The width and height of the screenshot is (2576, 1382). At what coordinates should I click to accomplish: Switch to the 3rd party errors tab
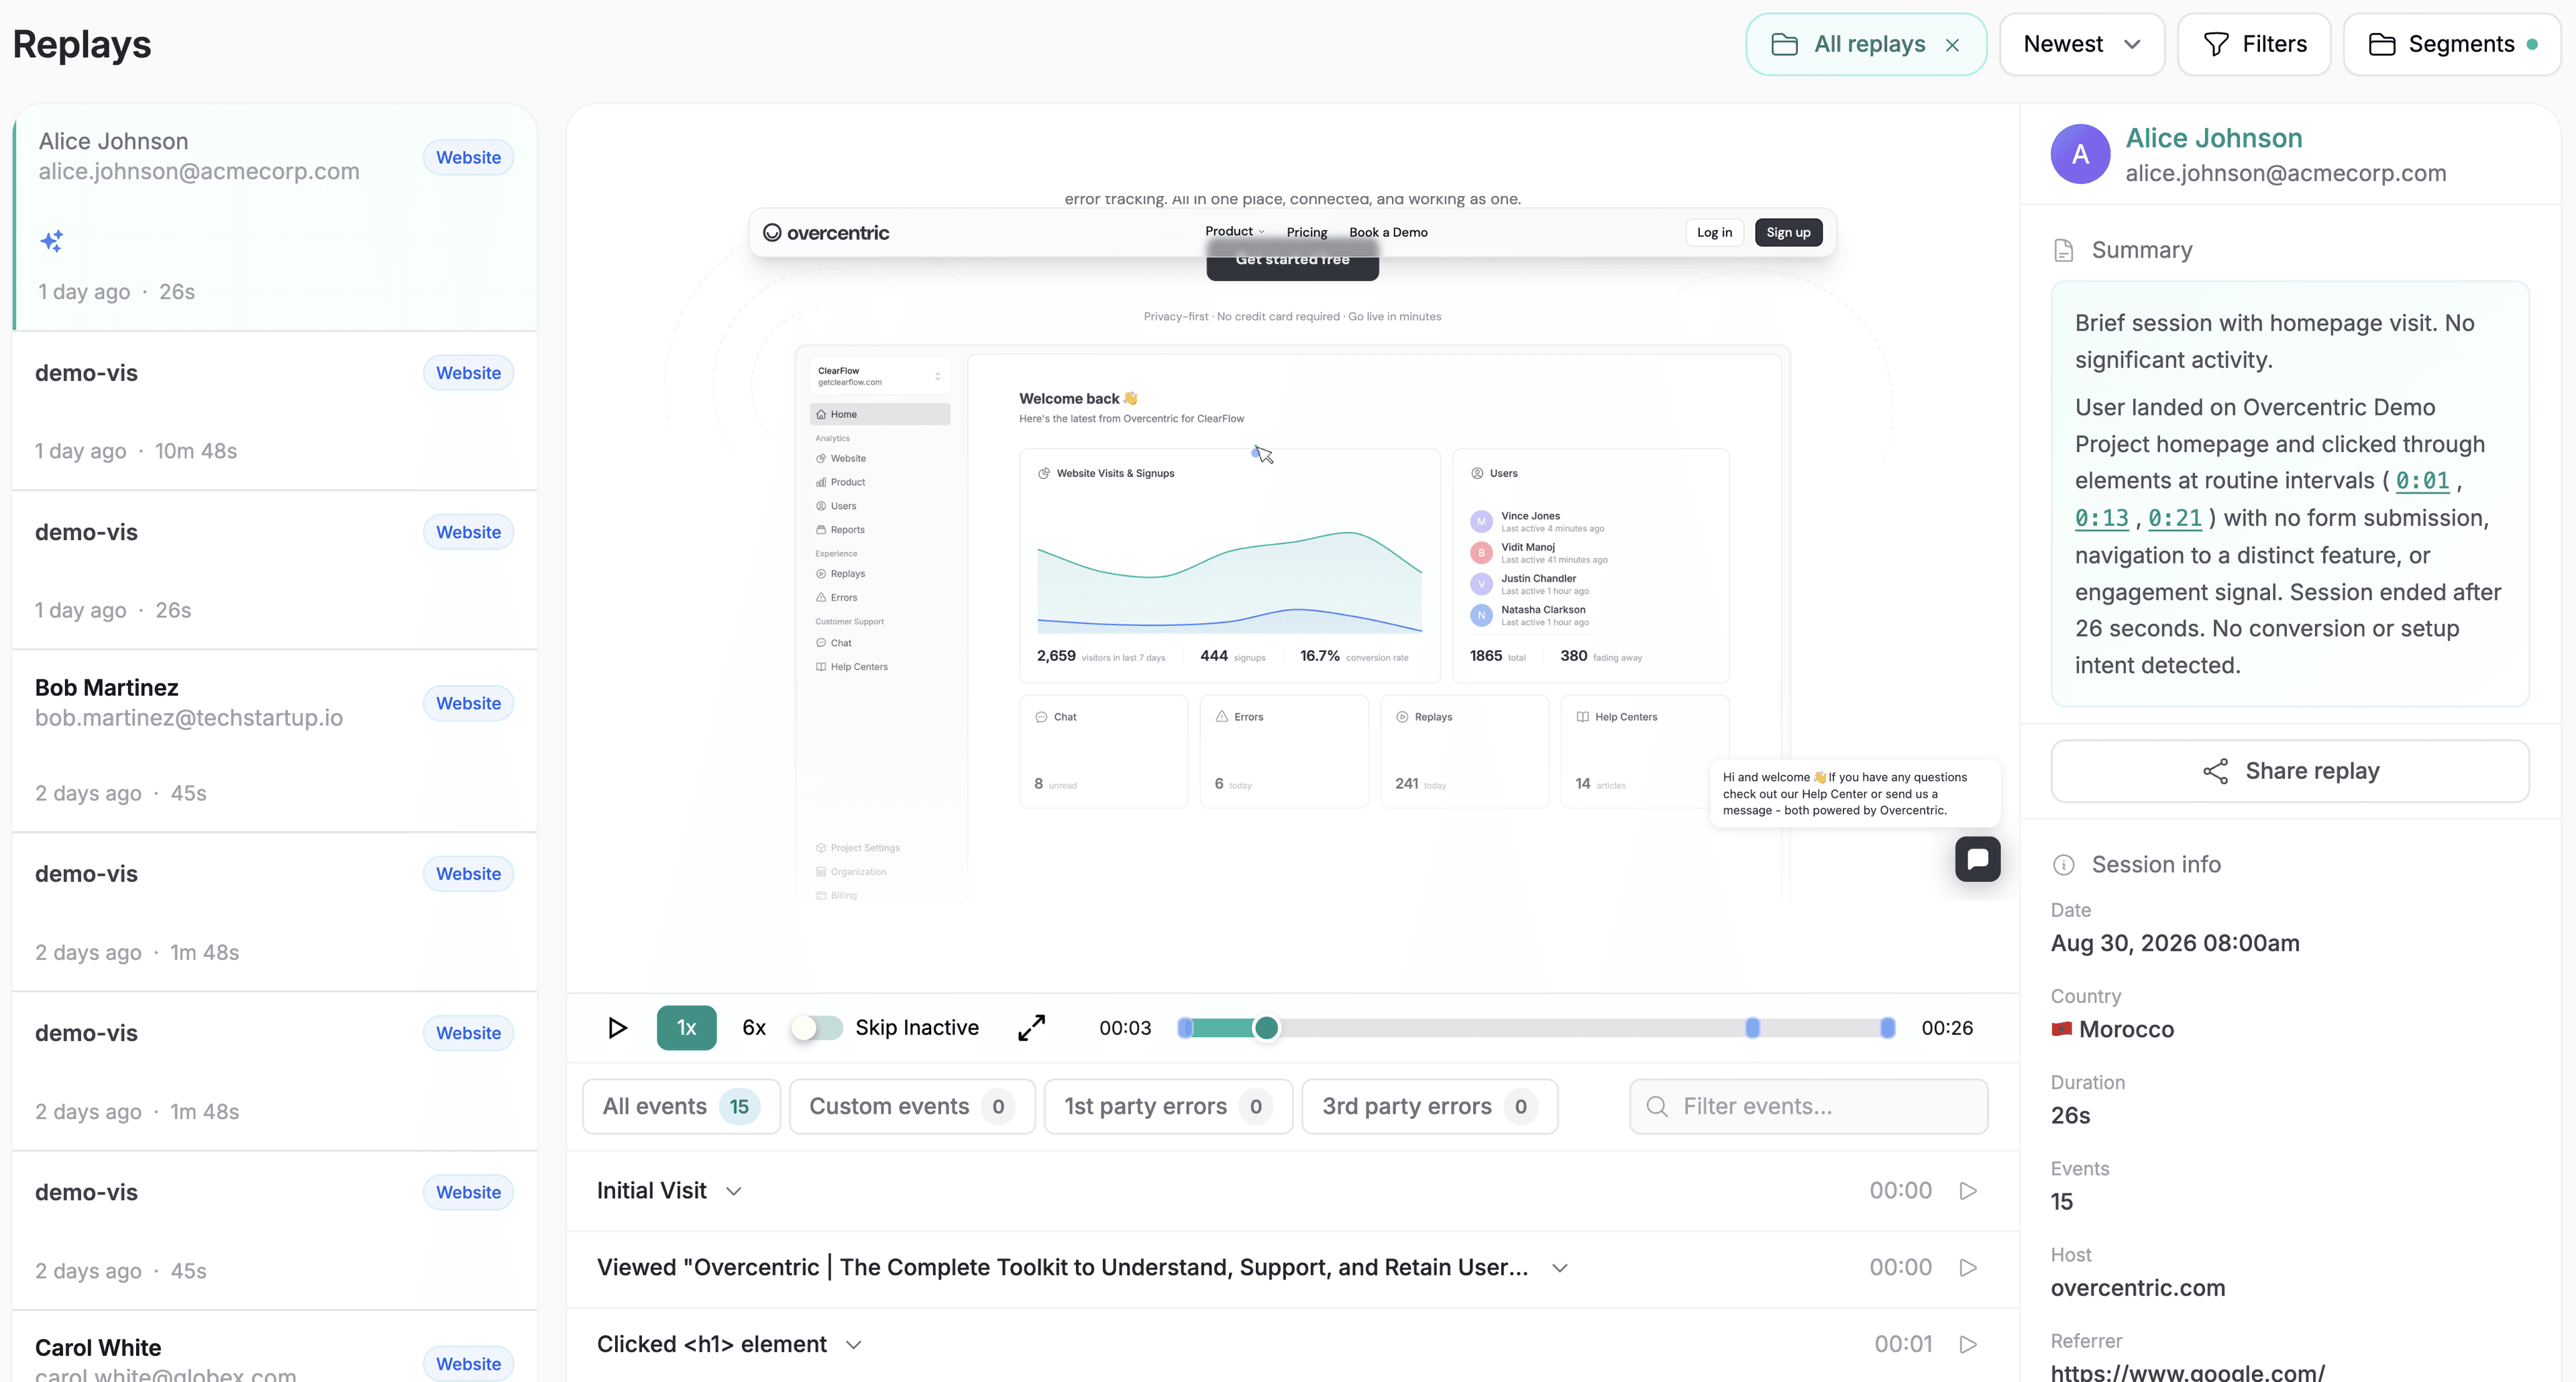[1429, 1106]
